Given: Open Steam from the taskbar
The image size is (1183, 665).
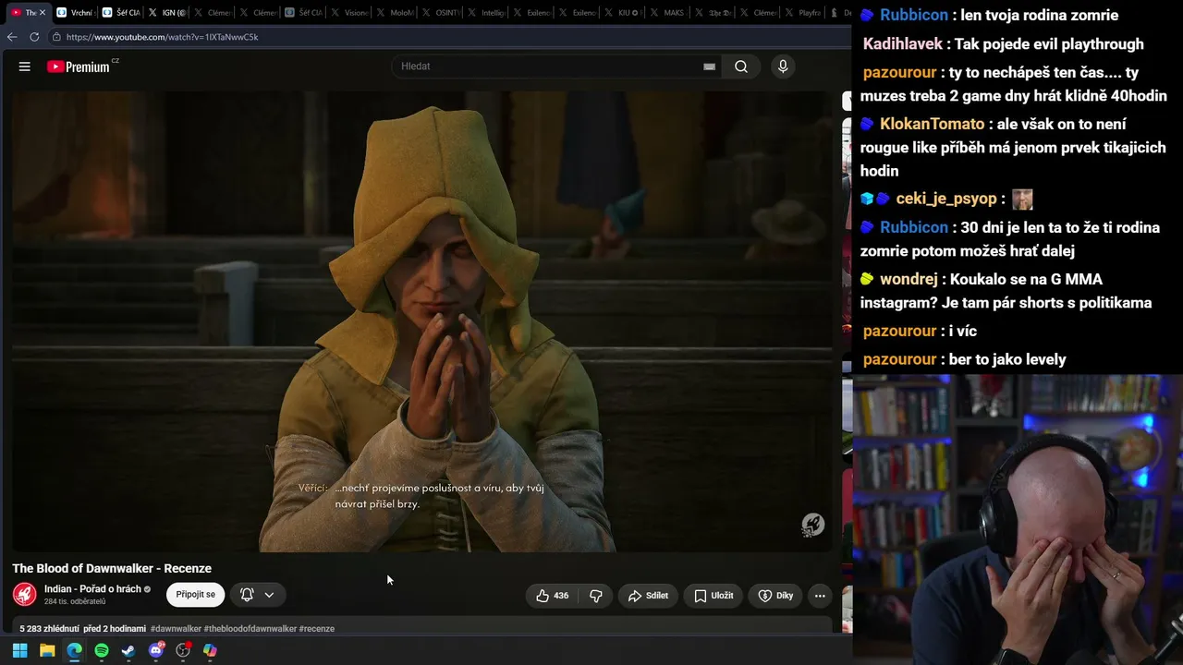Looking at the screenshot, I should coord(128,650).
